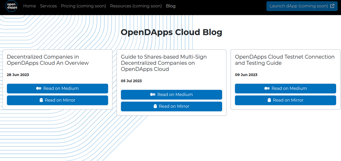Click the "OpenDApps Cloud Blog" heading
341x161 pixels.
click(171, 32)
